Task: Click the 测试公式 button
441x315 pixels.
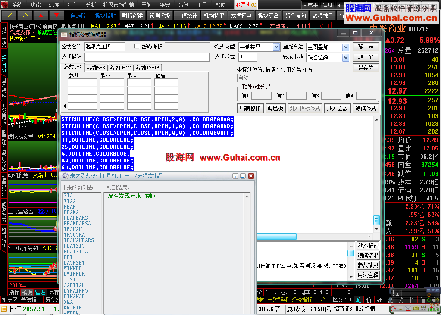Action: point(366,108)
